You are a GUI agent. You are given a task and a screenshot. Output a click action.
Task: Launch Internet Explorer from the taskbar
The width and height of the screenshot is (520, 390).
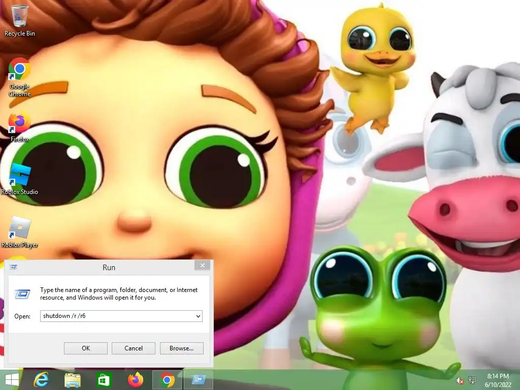pyautogui.click(x=41, y=380)
